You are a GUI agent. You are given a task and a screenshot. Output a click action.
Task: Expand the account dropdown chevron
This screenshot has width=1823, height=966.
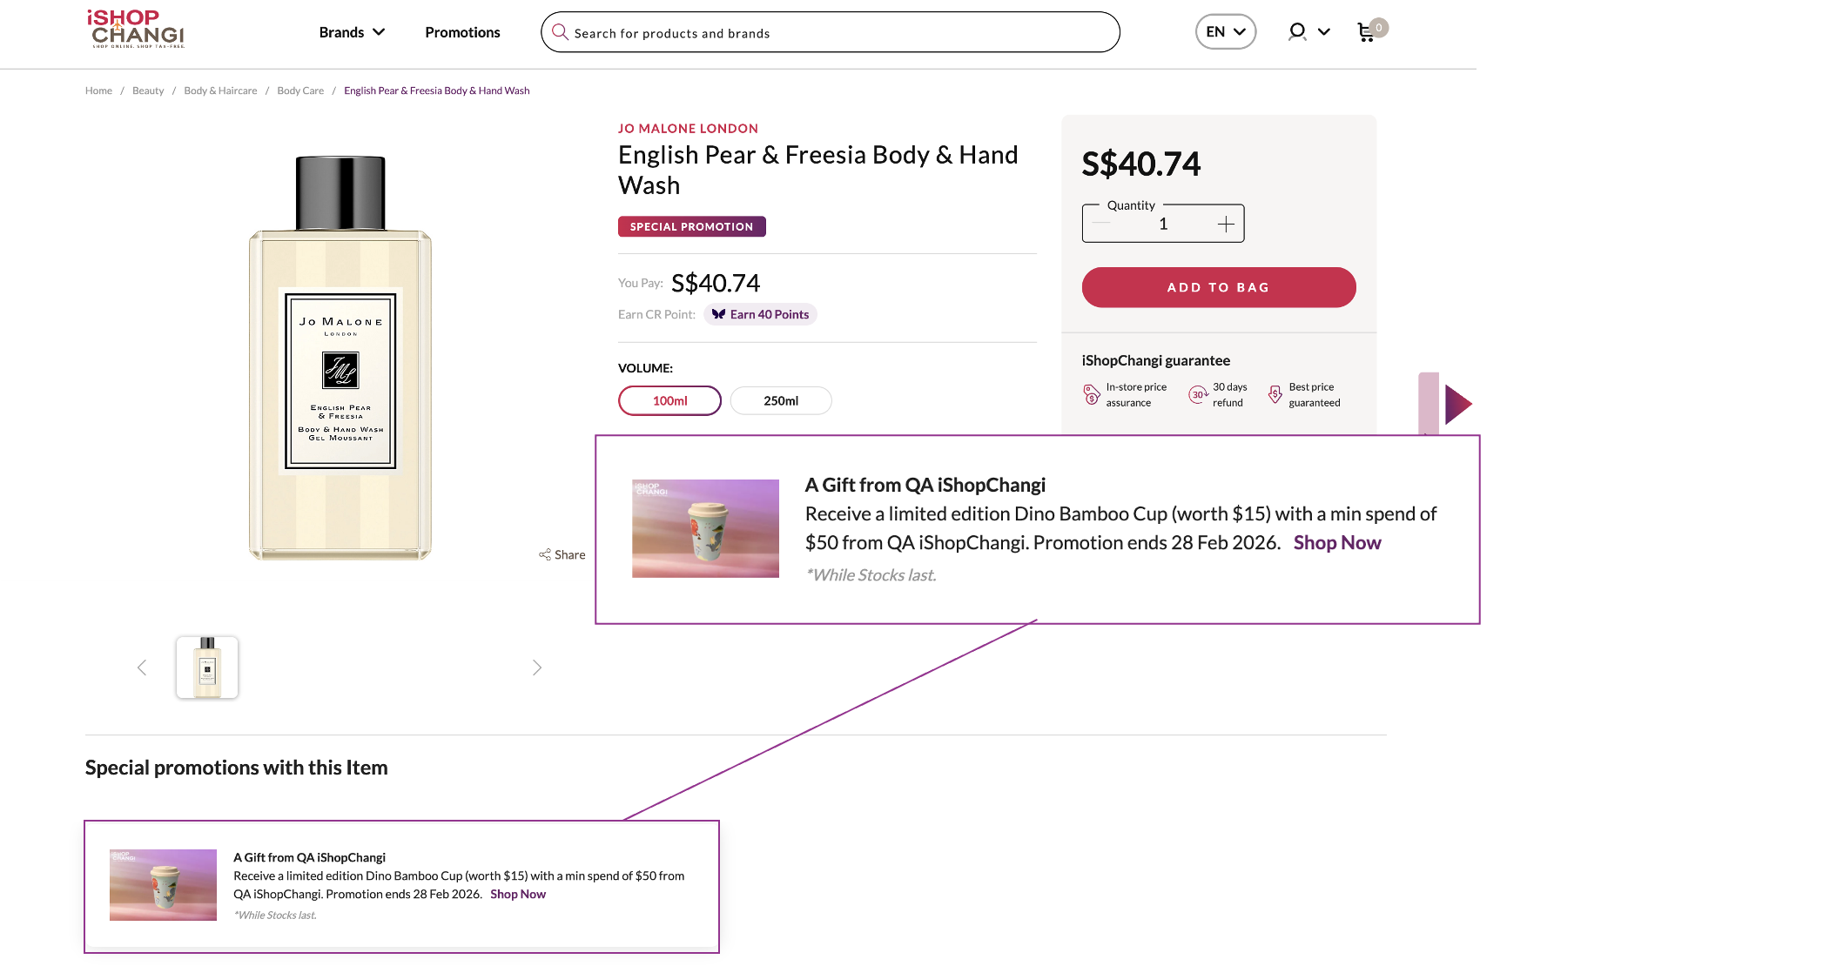(x=1324, y=32)
